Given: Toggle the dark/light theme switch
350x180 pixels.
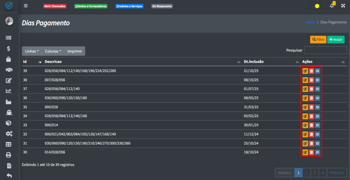Looking at the screenshot, I should coord(316,6).
